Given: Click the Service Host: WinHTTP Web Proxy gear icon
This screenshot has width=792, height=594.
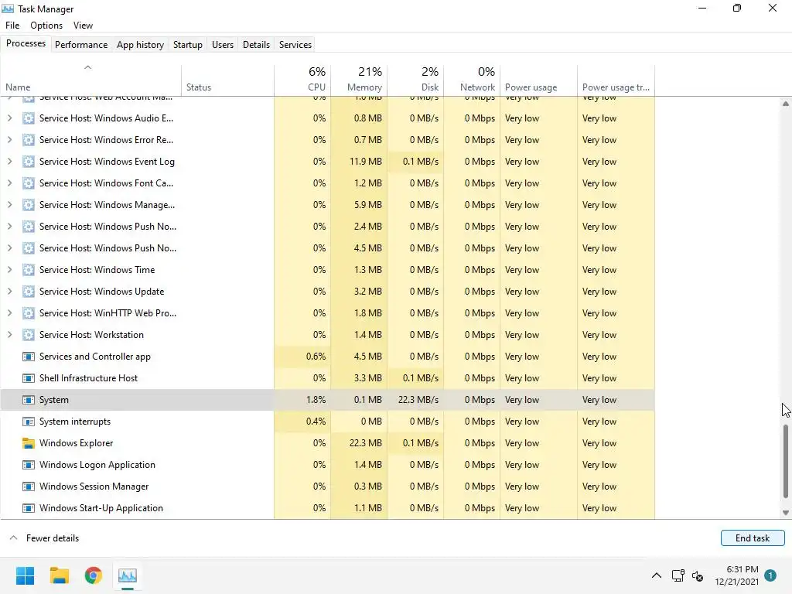Looking at the screenshot, I should [x=29, y=313].
